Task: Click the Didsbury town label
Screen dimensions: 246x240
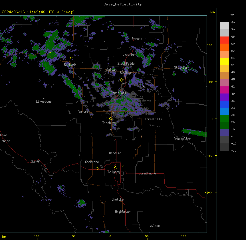Action: pos(109,123)
